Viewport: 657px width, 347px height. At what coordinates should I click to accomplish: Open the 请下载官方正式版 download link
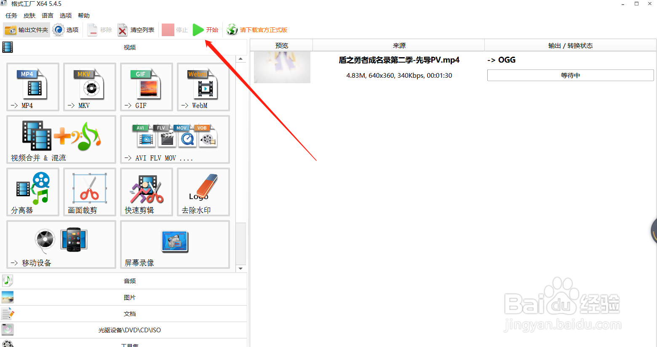[257, 30]
